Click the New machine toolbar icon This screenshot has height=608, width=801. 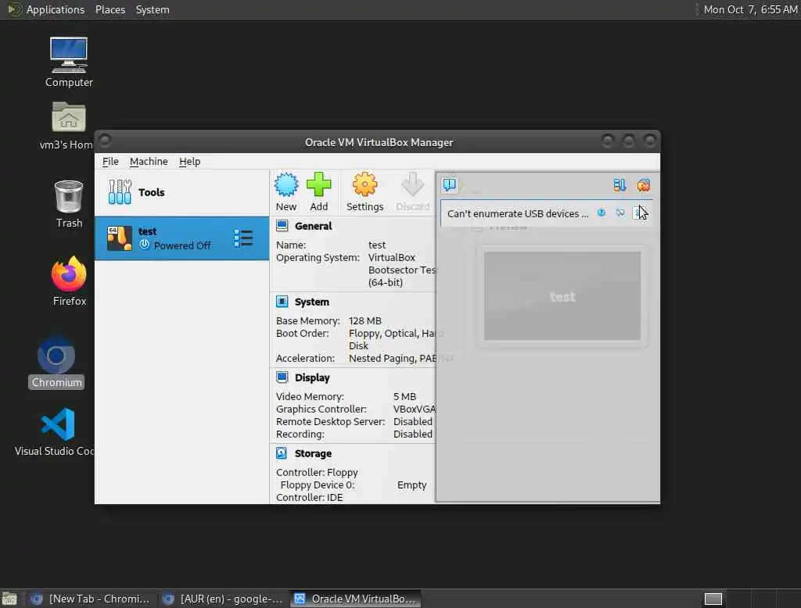[x=286, y=184]
